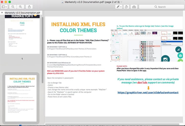Select the Installing XML Files page thumbnail
The width and height of the screenshot is (185, 126).
pyautogui.click(x=21, y=98)
